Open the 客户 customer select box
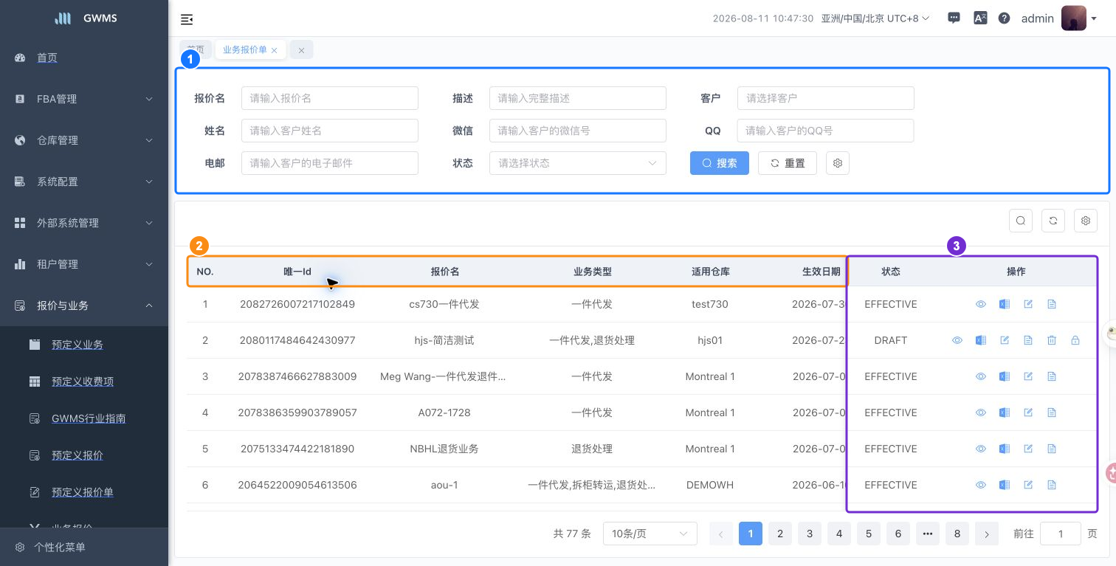The image size is (1116, 566). pos(826,98)
